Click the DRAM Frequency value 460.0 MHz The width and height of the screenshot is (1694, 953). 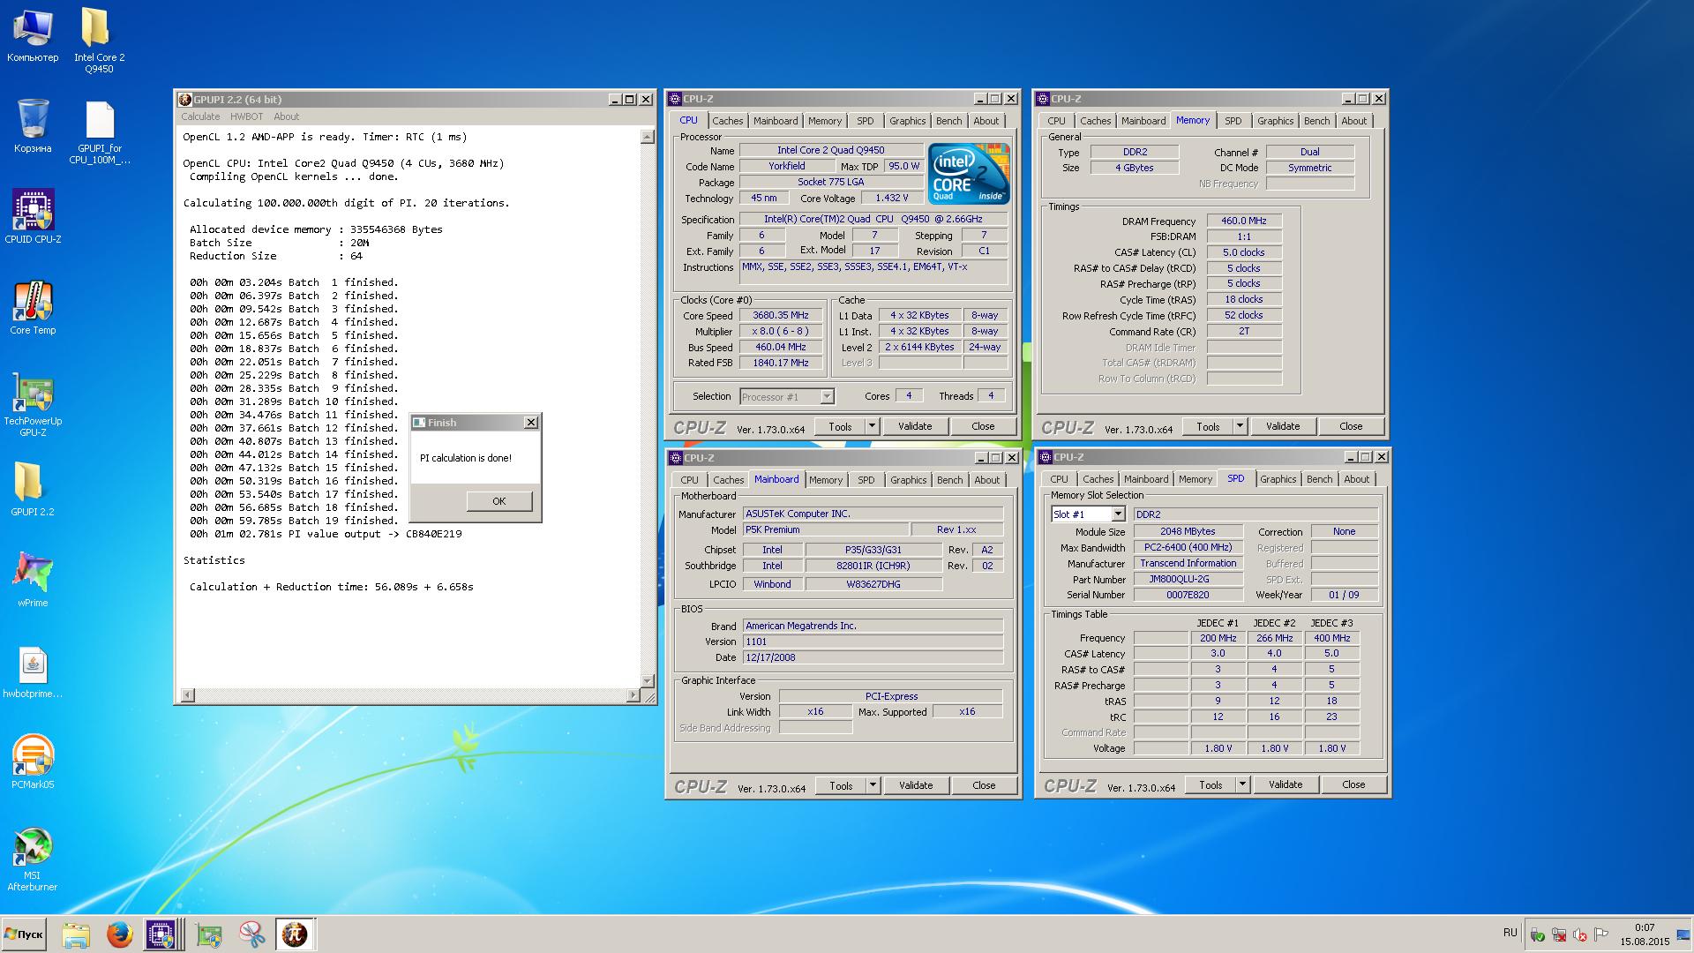click(1244, 221)
